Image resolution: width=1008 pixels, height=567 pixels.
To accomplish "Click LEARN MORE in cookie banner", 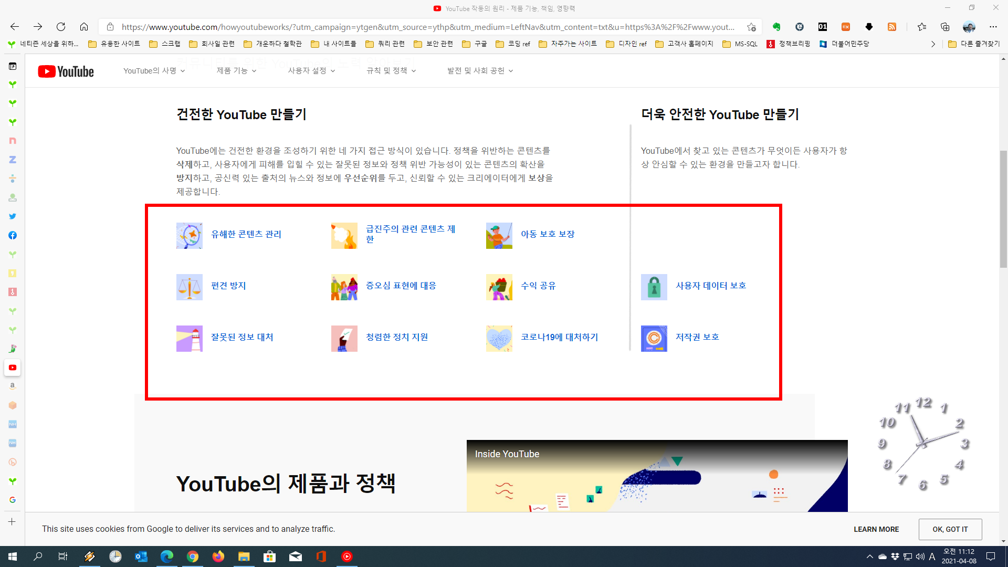I will pos(876,529).
